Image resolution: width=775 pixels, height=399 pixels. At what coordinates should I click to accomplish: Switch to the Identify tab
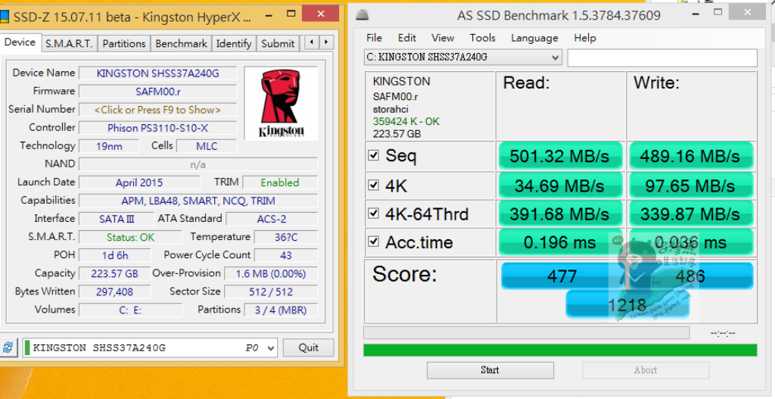click(234, 43)
